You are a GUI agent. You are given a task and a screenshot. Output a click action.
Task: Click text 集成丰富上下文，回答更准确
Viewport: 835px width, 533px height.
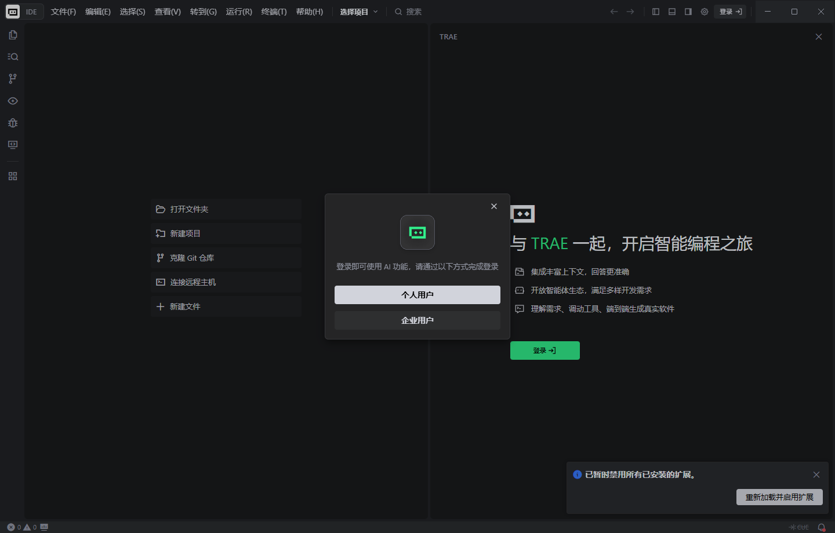[580, 272]
